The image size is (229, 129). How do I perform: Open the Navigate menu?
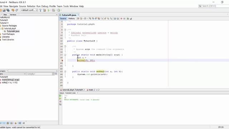pos(14,6)
